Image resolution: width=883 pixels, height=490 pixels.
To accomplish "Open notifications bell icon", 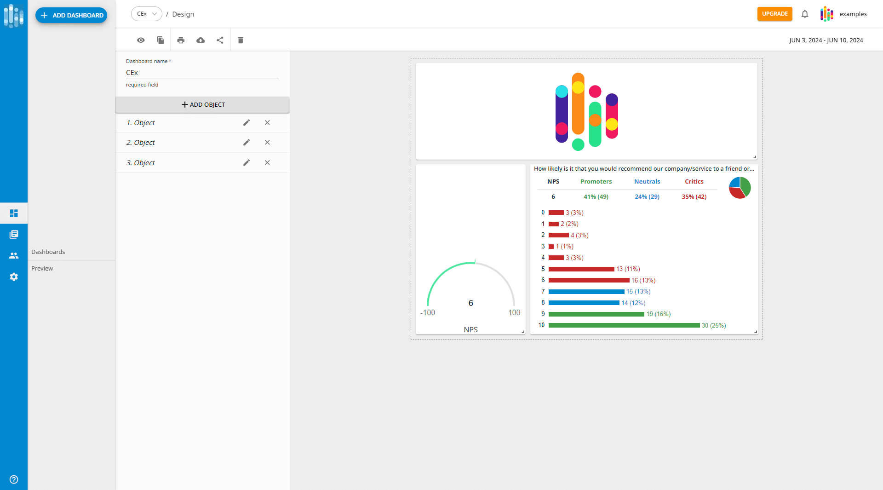I will (x=804, y=14).
